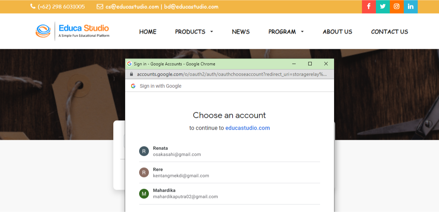Viewport: 439px width, 212px height.
Task: Choose the kentangmekdi@gmail.com account
Action: point(229,173)
